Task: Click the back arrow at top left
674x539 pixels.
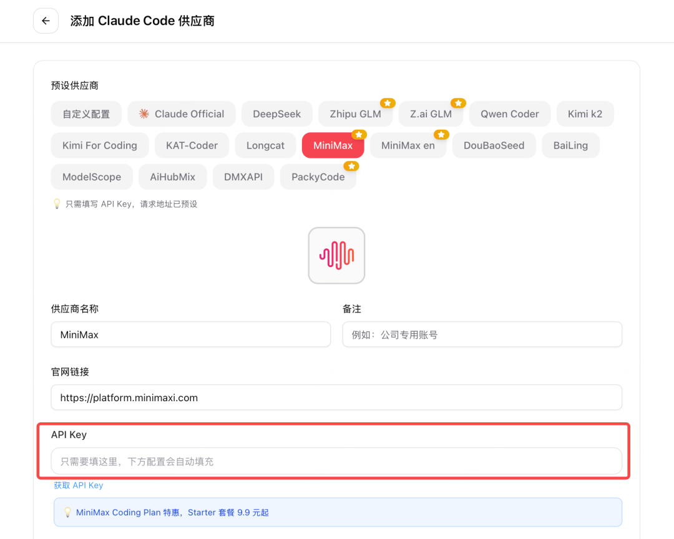Action: (46, 21)
